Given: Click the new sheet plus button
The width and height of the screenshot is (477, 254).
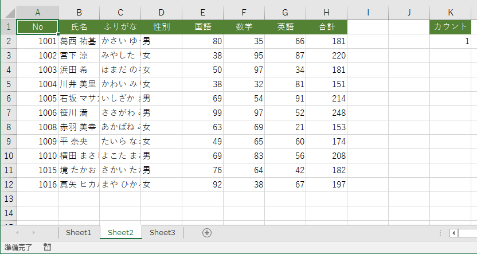Looking at the screenshot, I should point(207,232).
